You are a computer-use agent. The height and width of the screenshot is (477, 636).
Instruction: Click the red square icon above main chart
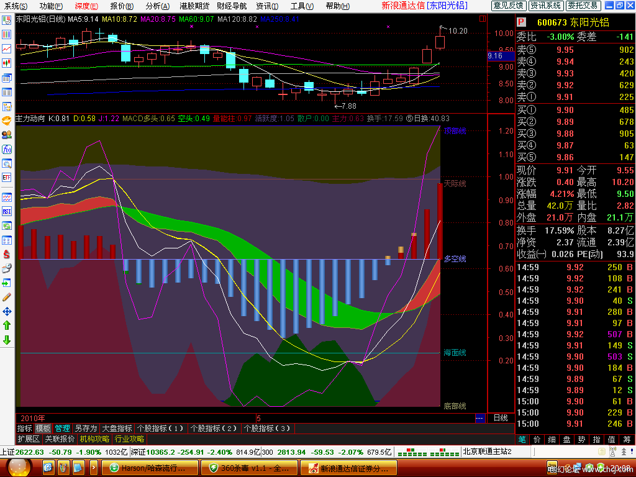[x=482, y=19]
